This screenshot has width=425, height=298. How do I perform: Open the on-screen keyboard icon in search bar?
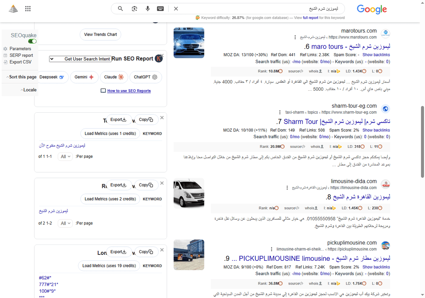(160, 9)
